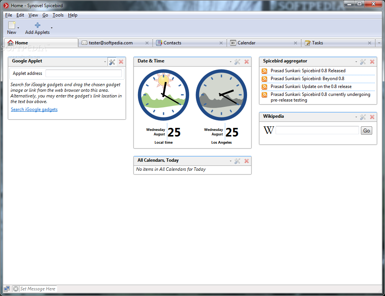Collapse Google Applet via small arrow
Viewport: 385px width, 296px height.
coord(105,62)
